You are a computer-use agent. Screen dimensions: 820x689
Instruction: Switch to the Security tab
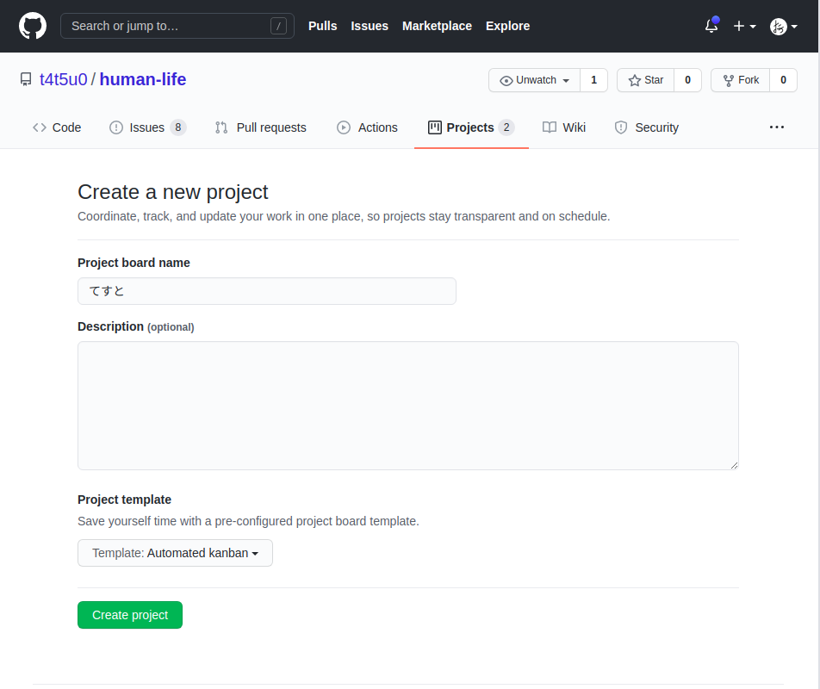click(x=646, y=127)
